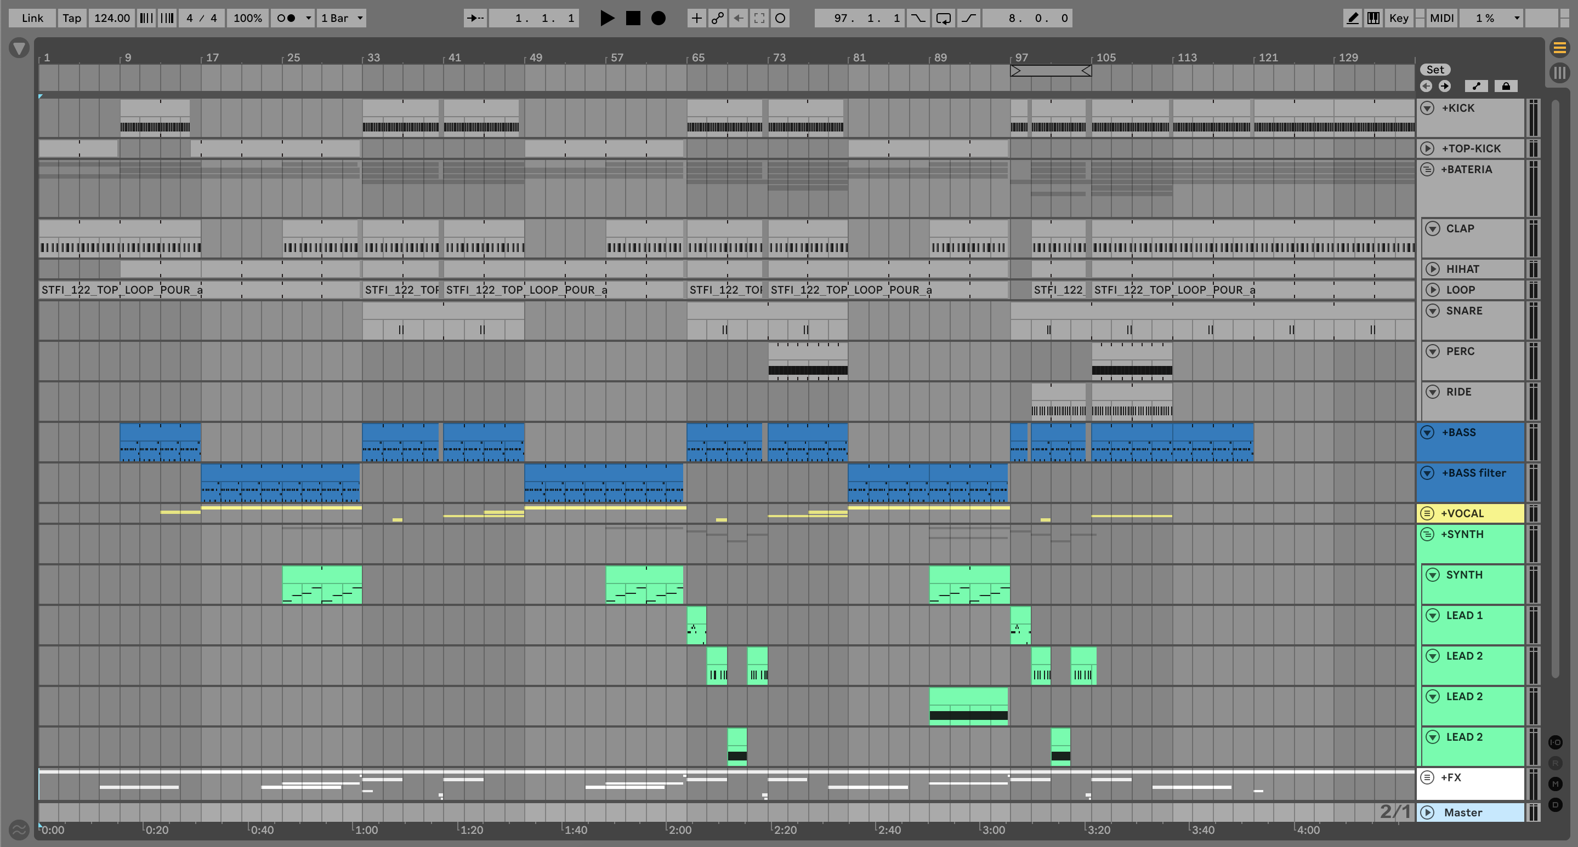The width and height of the screenshot is (1578, 847).
Task: Toggle the browser show/hide triangle
Action: click(x=19, y=48)
